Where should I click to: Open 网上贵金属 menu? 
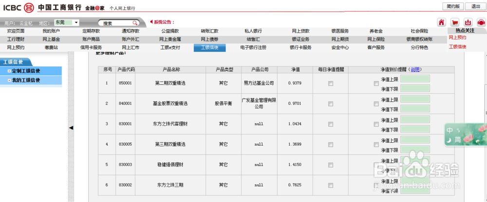(x=170, y=39)
